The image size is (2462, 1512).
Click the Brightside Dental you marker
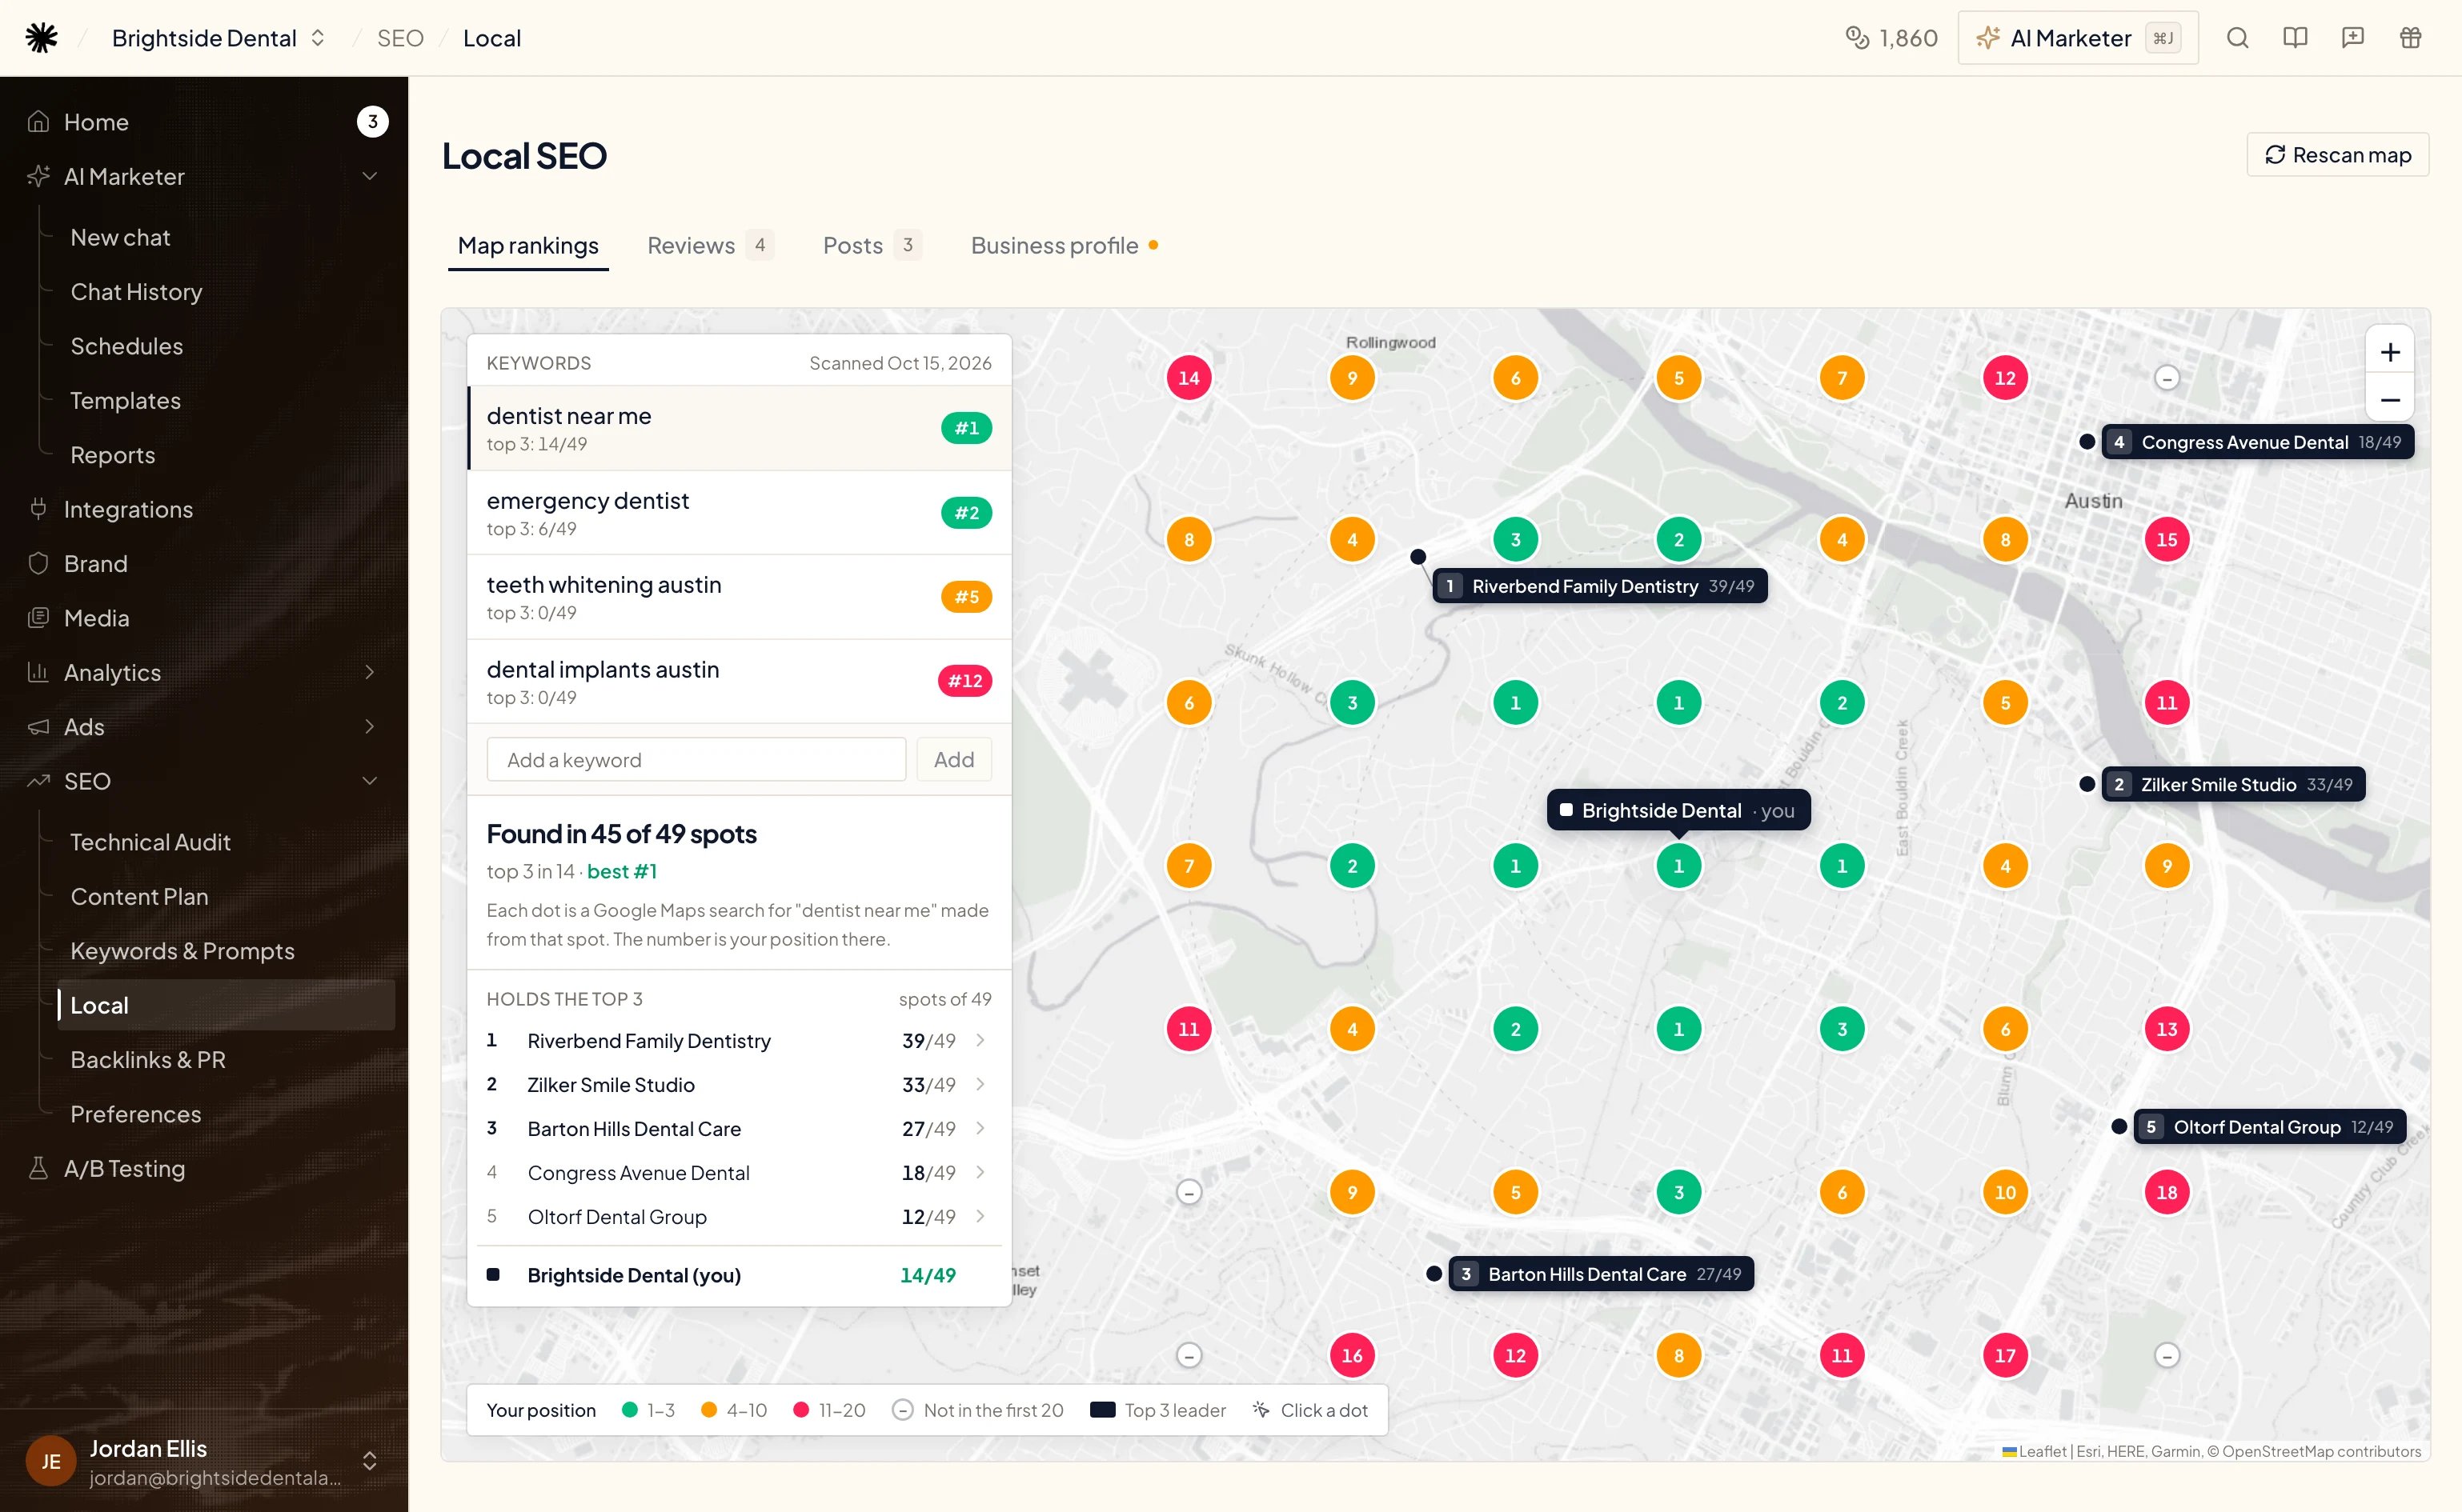click(1678, 810)
